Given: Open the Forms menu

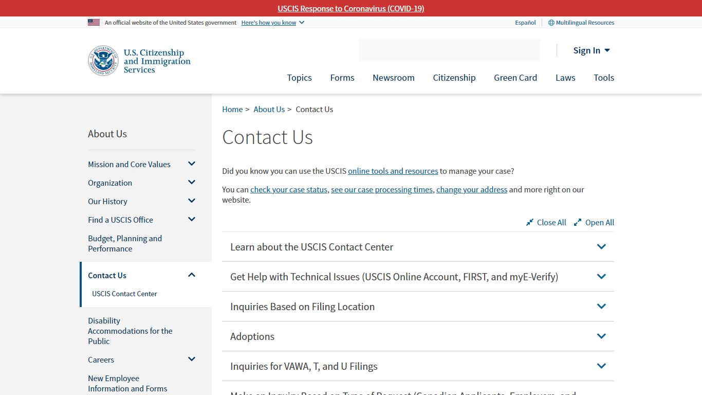Looking at the screenshot, I should click(342, 78).
